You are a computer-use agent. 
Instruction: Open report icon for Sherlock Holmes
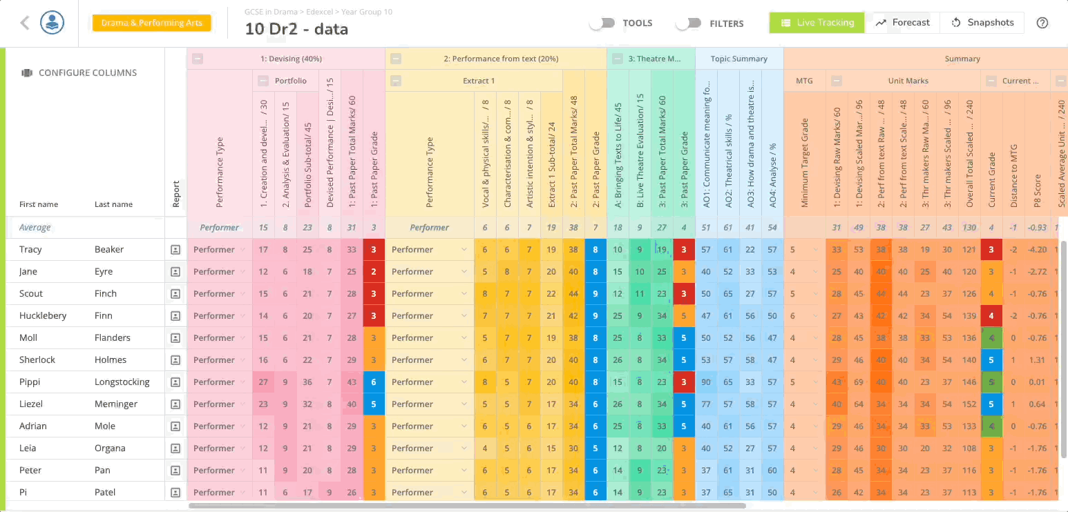point(175,360)
